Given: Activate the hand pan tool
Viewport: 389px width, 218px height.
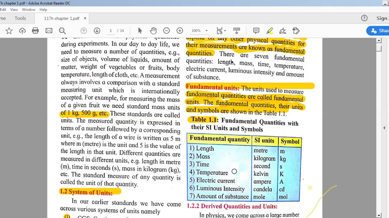Looking at the screenshot, I should (x=153, y=31).
